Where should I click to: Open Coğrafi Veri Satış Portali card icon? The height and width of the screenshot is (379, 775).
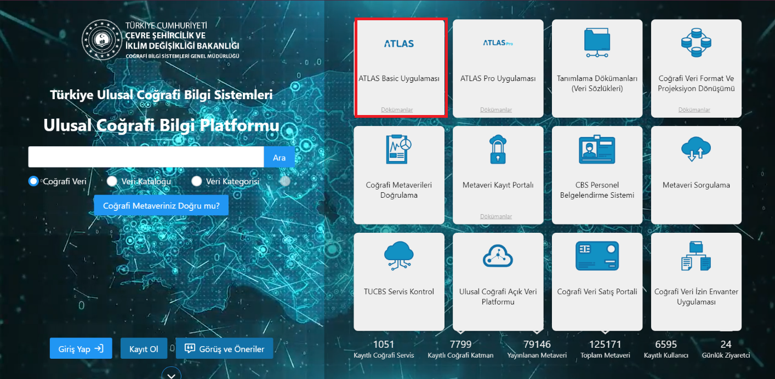[597, 256]
